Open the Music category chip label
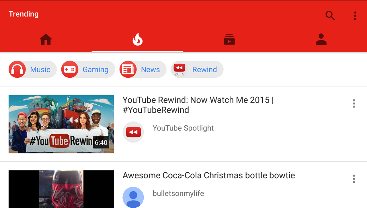 (x=40, y=69)
